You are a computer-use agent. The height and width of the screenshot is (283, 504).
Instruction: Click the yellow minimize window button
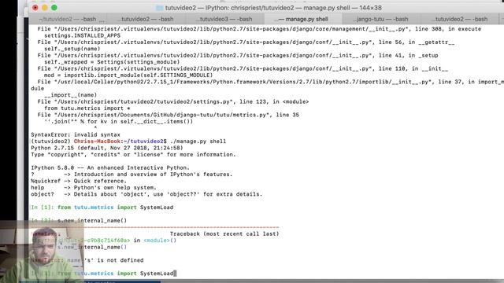point(45,7)
